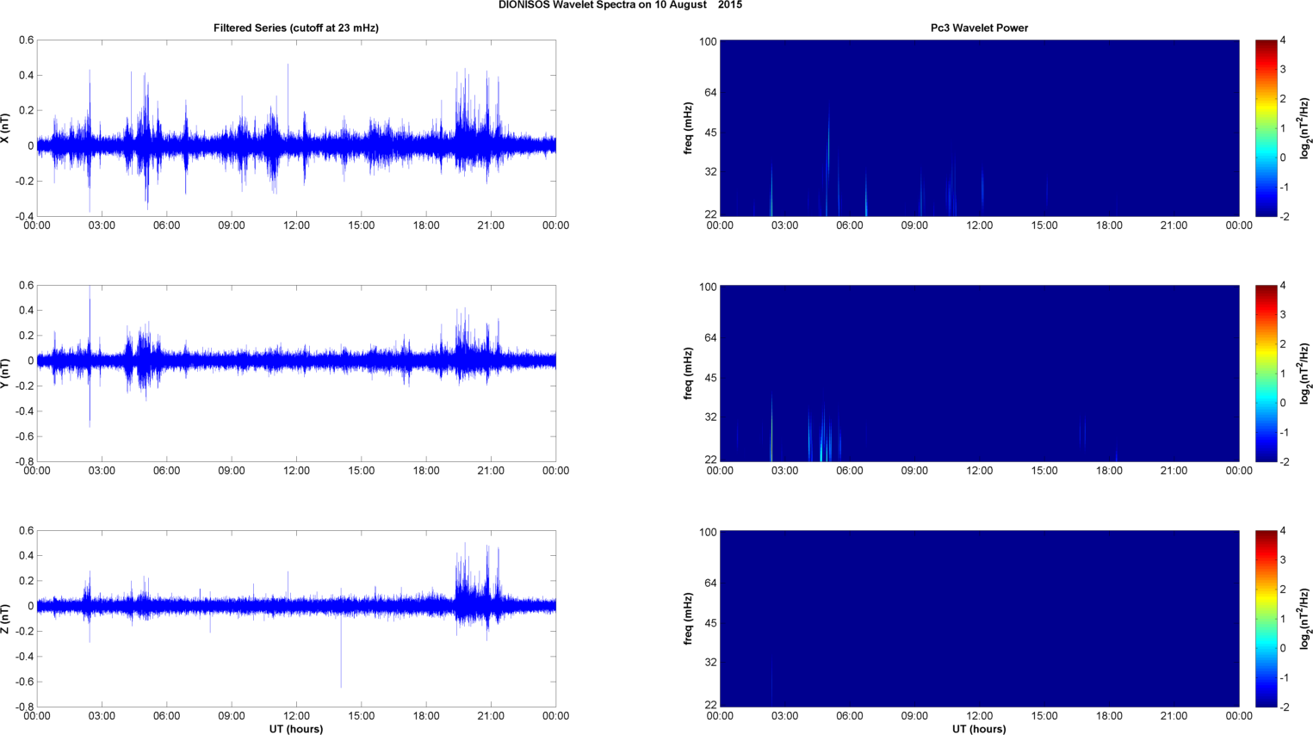Click the colorbar beside the bottom spectrogram

[x=1266, y=619]
